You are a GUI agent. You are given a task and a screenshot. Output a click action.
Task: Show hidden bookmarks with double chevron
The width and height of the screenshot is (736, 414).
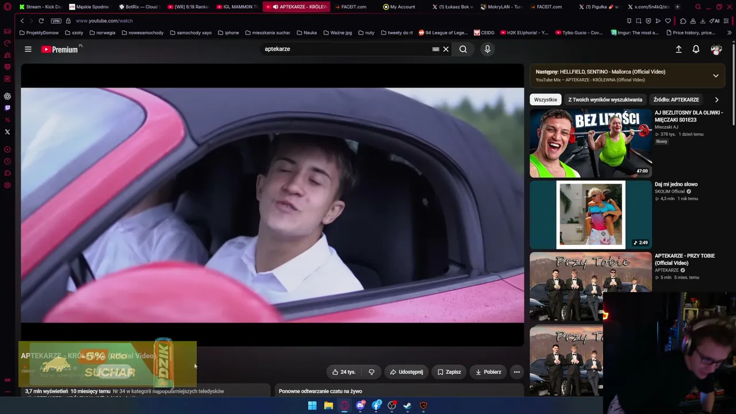click(729, 33)
